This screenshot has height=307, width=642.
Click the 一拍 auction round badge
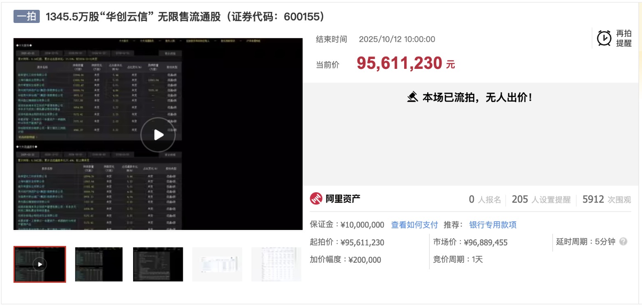click(x=27, y=16)
